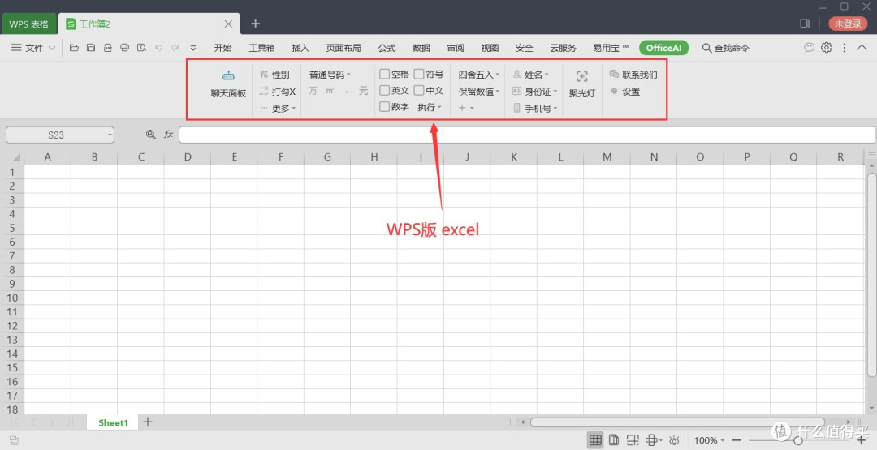Image resolution: width=877 pixels, height=450 pixels.
Task: Open the 聊天面板 chat panel
Action: (x=228, y=84)
